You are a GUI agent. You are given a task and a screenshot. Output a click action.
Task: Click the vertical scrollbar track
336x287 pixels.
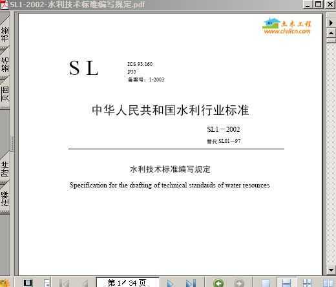331,154
